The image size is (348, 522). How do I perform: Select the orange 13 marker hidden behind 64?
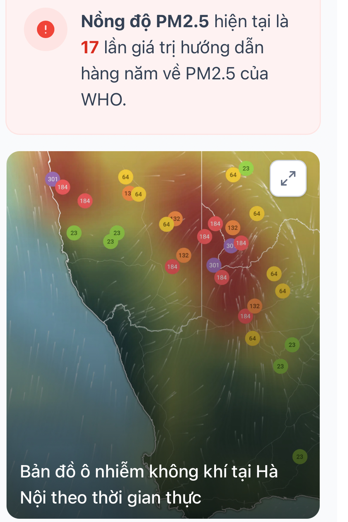tap(127, 194)
